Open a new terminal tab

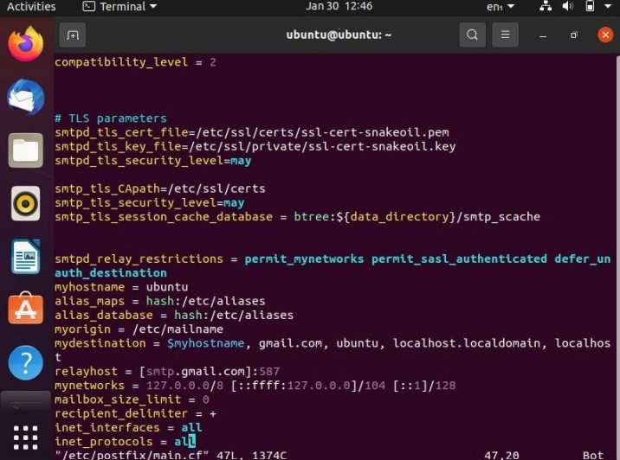click(73, 35)
